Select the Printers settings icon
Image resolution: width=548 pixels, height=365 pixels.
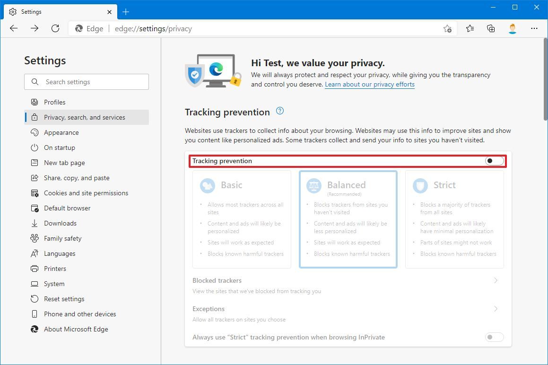[35, 269]
